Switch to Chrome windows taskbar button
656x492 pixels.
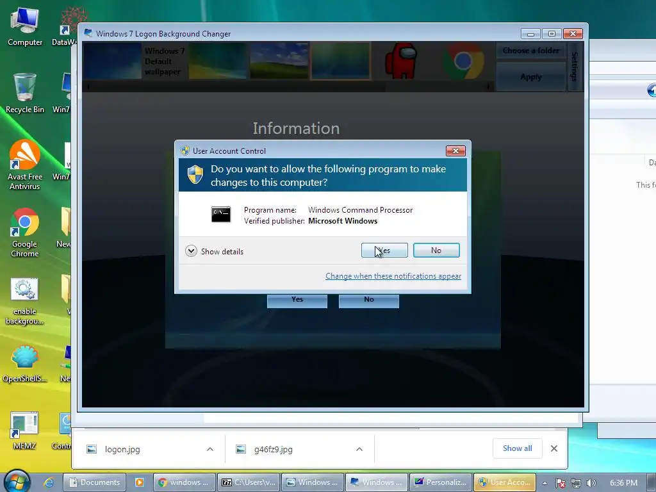coord(184,482)
